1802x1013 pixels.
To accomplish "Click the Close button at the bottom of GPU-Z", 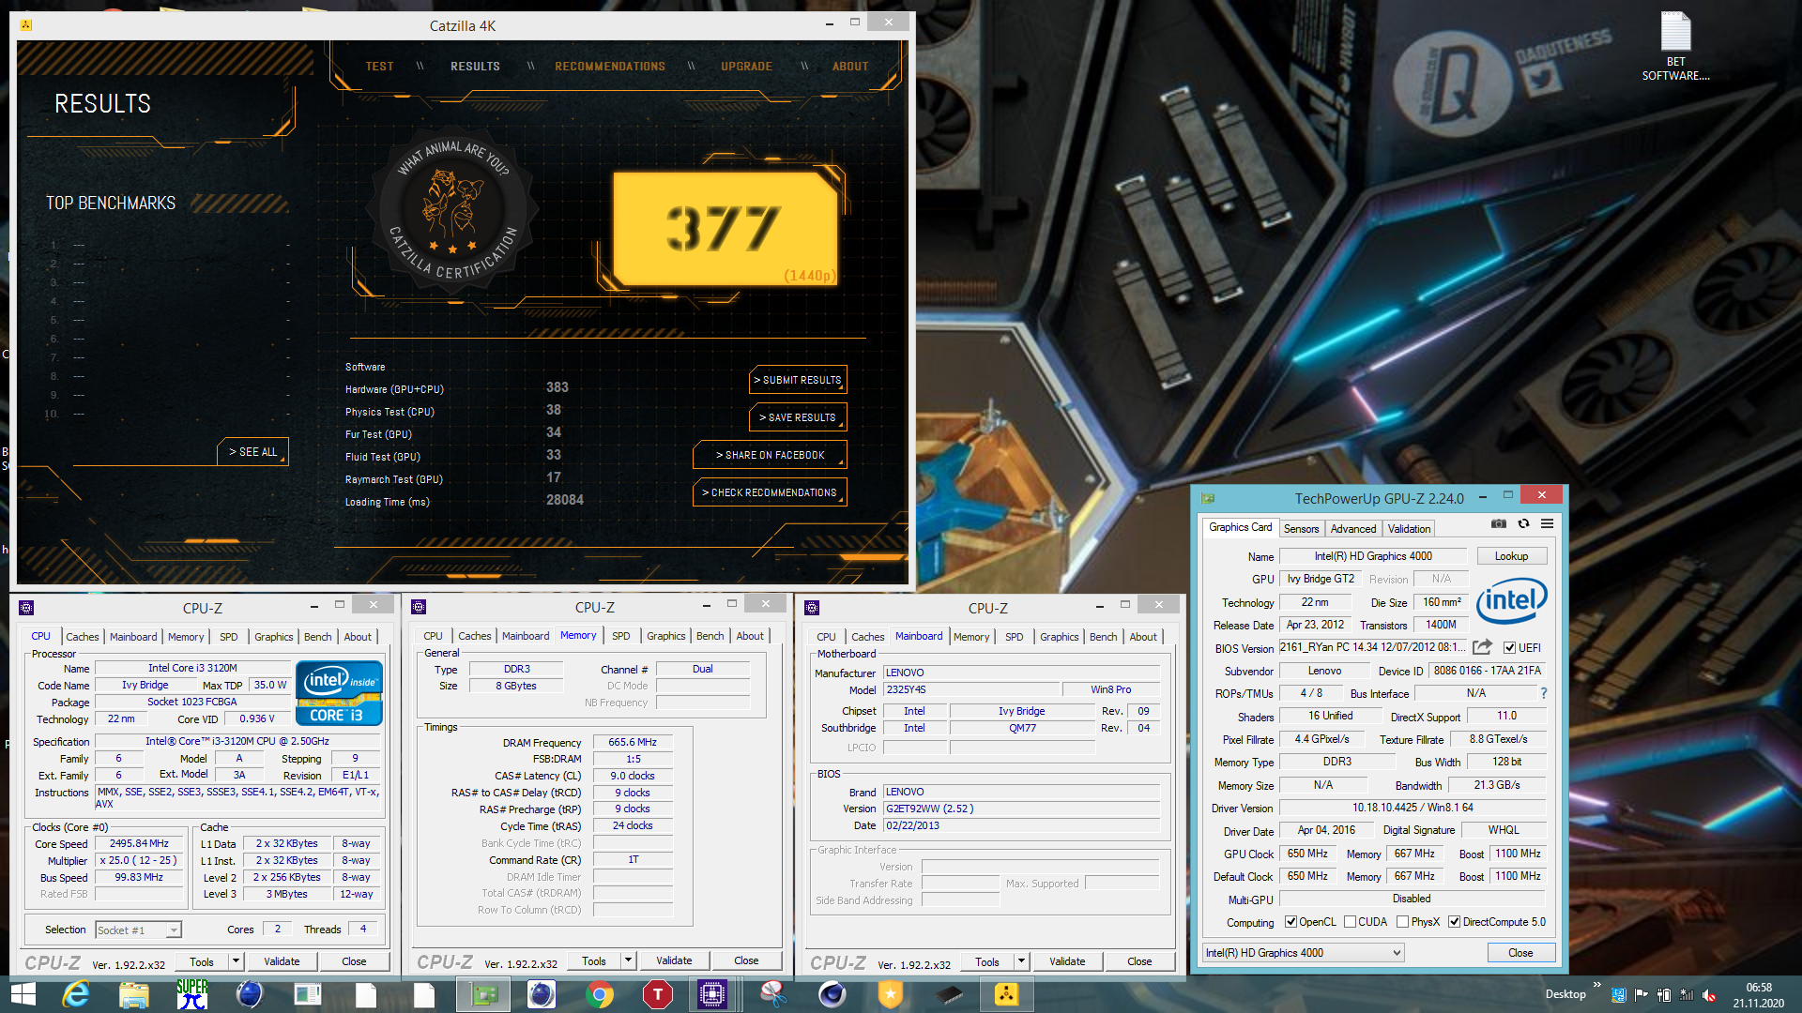I will [x=1520, y=953].
